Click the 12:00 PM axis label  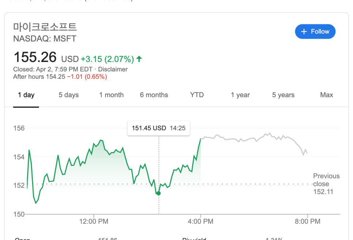94,221
